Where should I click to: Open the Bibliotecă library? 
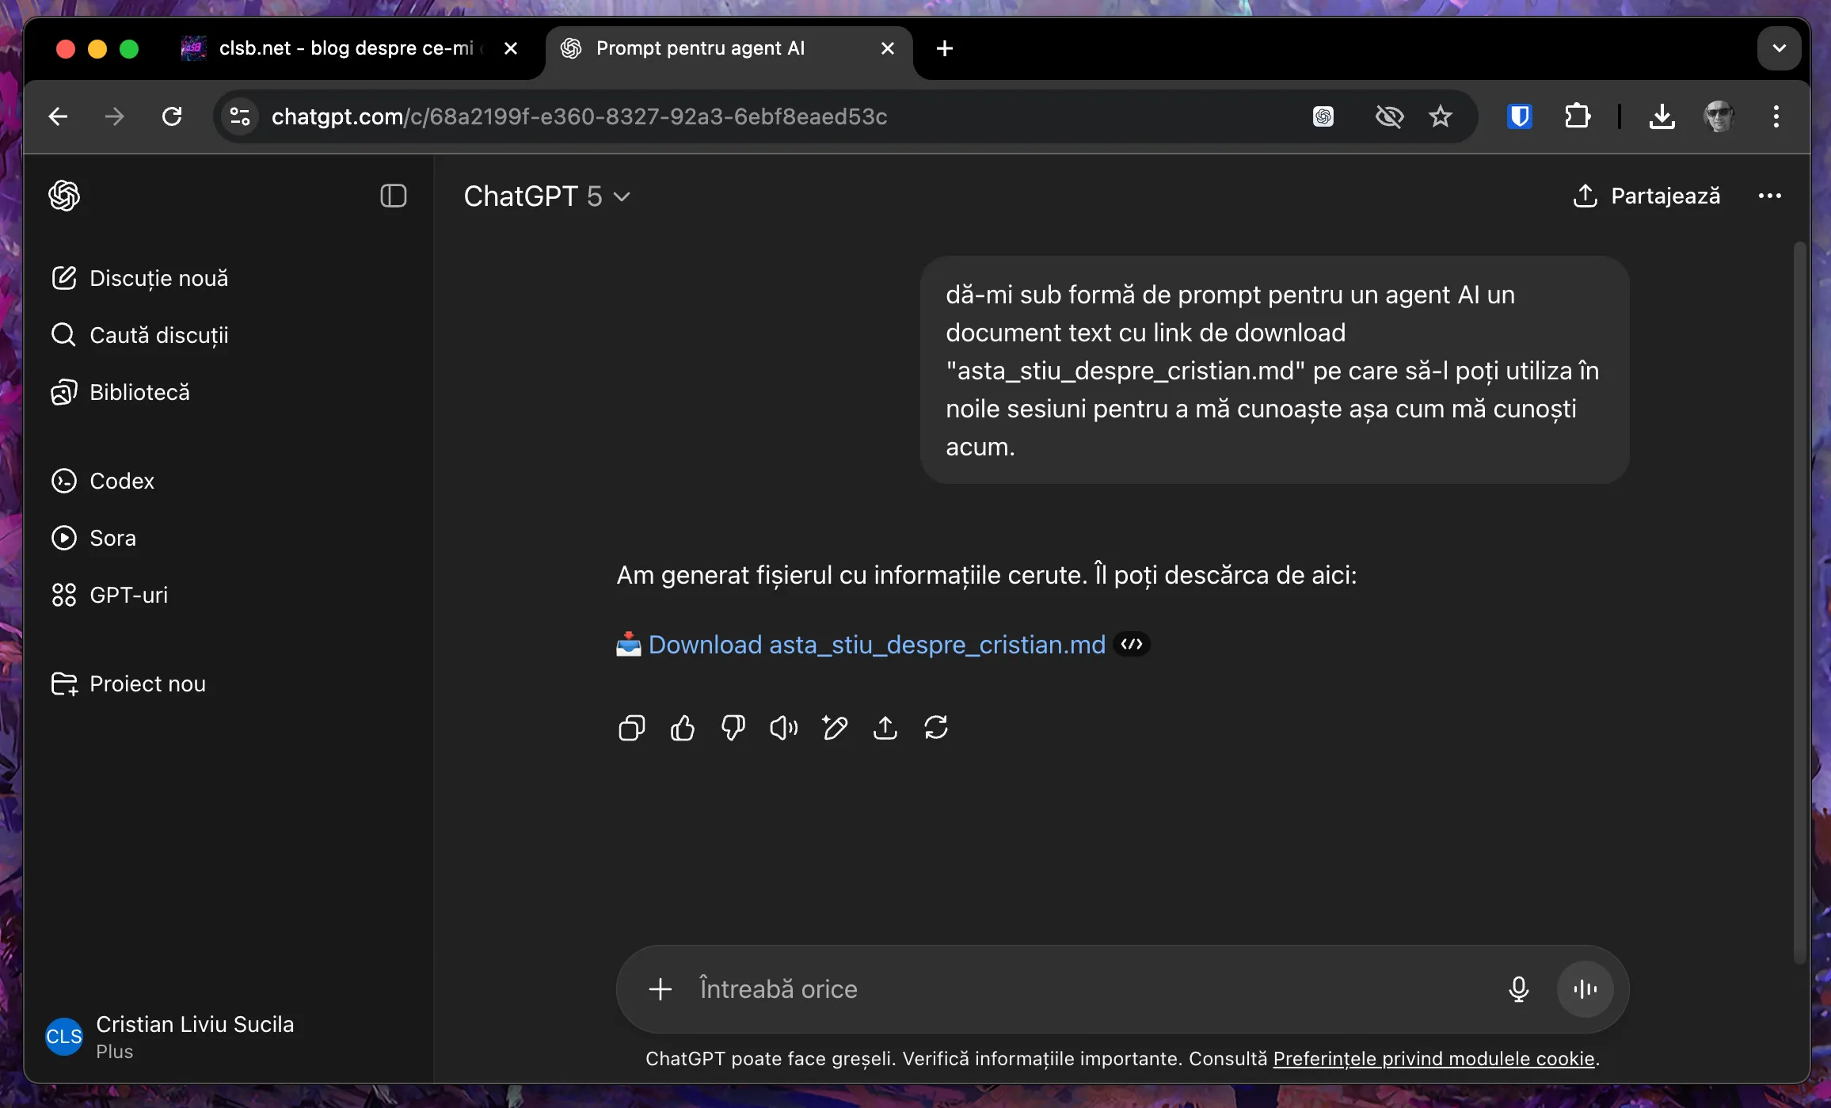click(120, 392)
